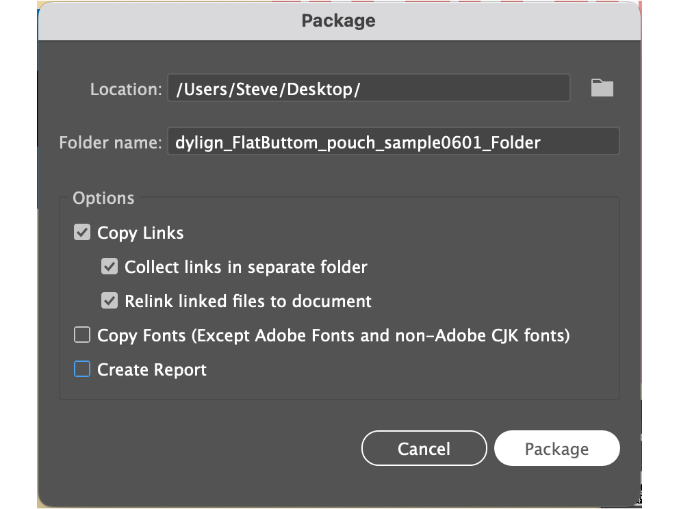
Task: Click the Folder name text field
Action: (x=393, y=142)
